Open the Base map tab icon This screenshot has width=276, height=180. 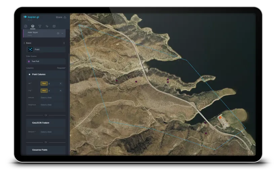54,26
